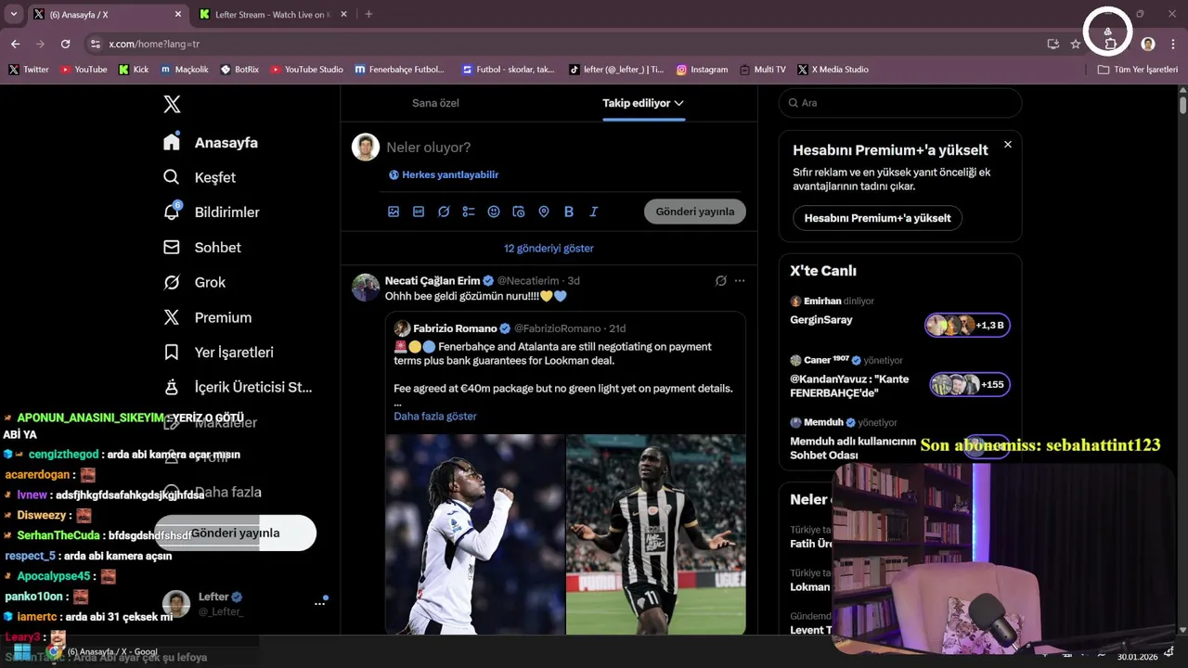Viewport: 1188px width, 668px height.
Task: Switch to the Sana özel tab
Action: 435,103
